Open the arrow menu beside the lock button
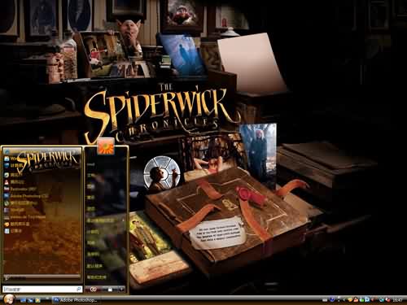 (x=121, y=290)
